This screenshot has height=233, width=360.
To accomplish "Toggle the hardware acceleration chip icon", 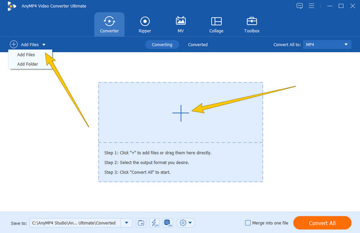I will tap(168, 223).
